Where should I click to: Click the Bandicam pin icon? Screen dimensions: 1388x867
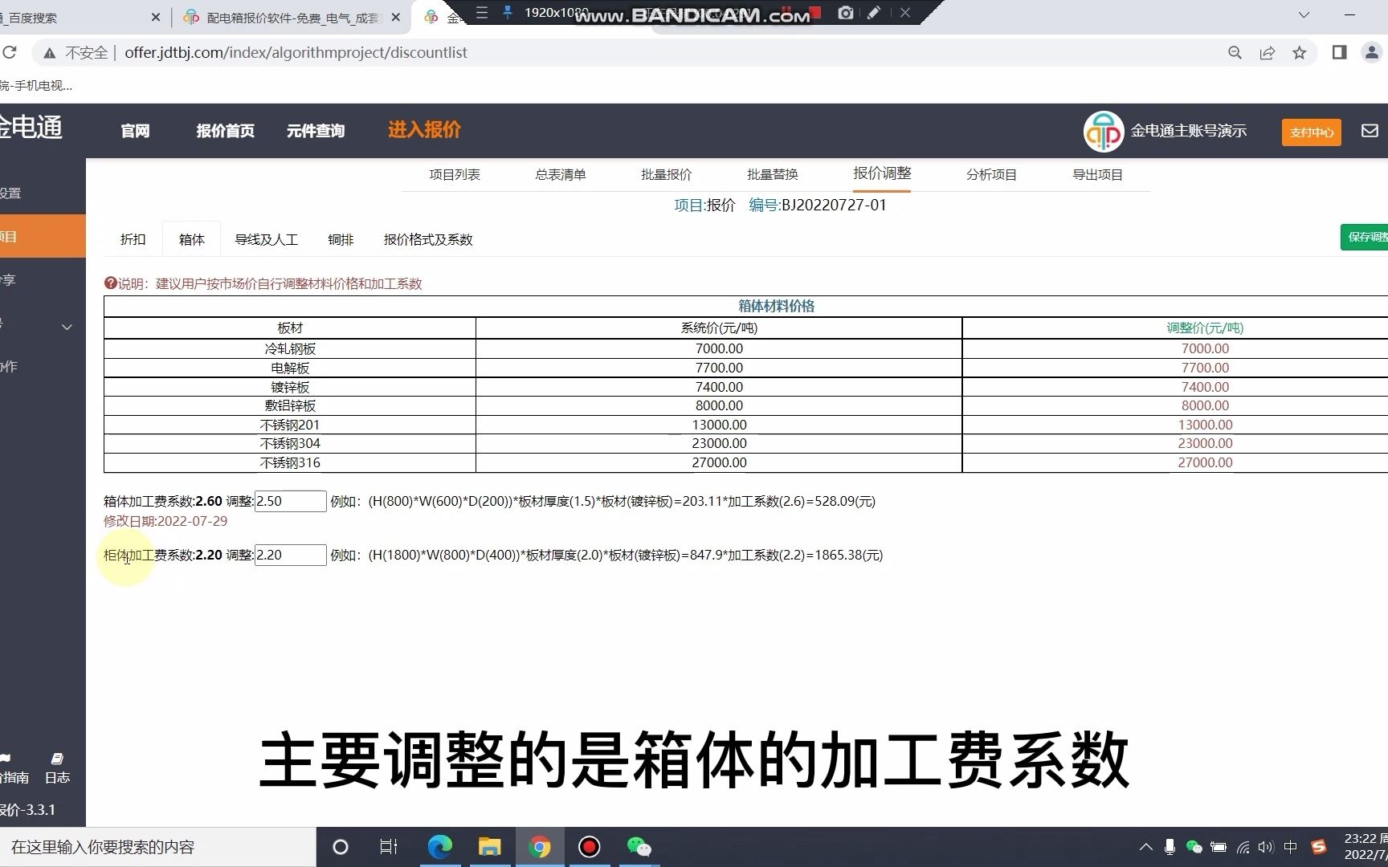[x=508, y=12]
